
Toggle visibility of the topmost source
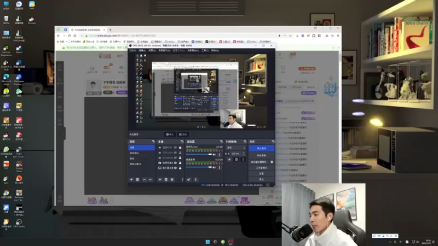[175, 148]
